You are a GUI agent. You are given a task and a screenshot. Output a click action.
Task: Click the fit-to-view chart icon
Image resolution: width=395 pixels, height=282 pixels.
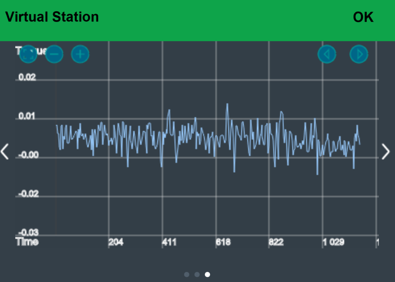28,54
